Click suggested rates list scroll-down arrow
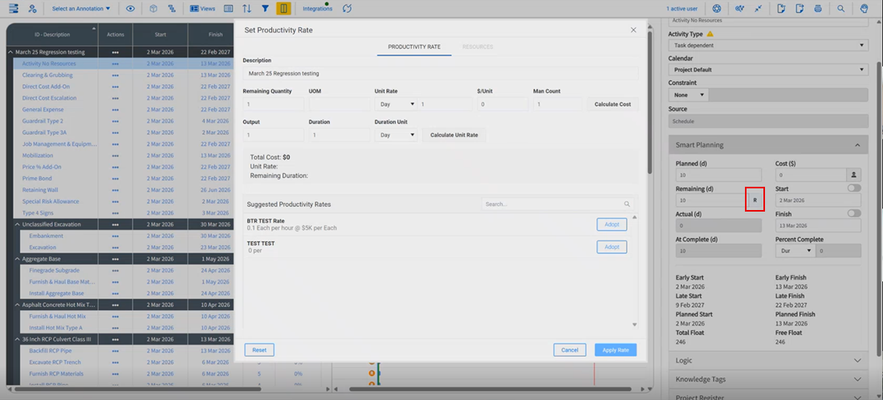 coord(635,325)
